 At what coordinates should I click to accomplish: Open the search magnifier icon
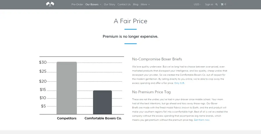coord(216,5)
